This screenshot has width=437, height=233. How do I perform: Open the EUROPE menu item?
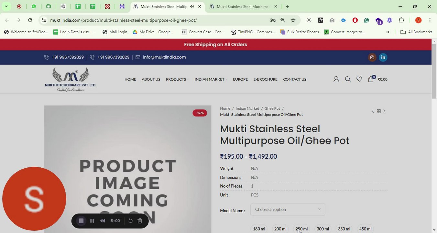tap(240, 79)
